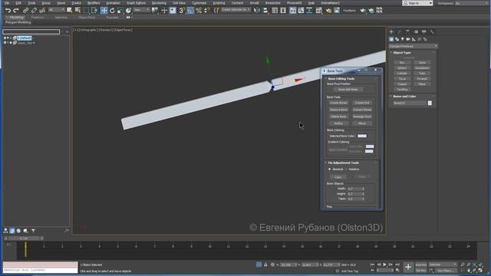Open the reference coordinate system dropdown
The image size is (491, 276).
click(141, 10)
